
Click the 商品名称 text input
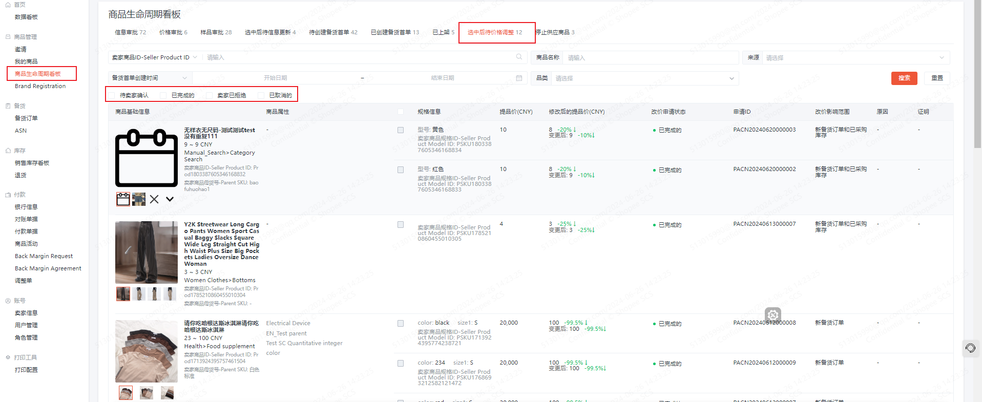651,58
